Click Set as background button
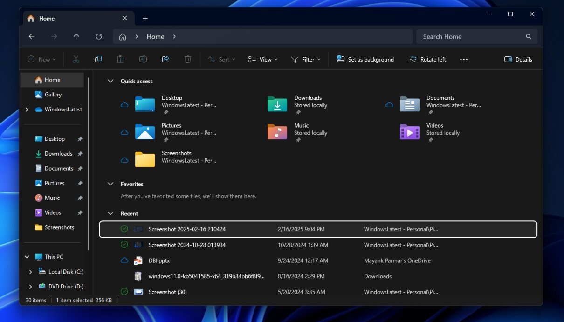This screenshot has height=322, width=564. [x=365, y=59]
